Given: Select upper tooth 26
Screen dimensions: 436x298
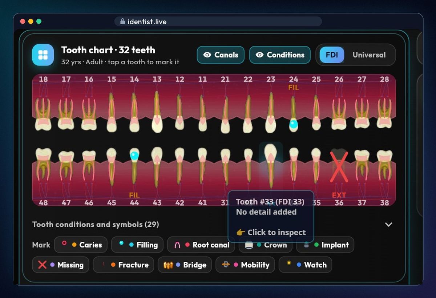Looking at the screenshot, I should point(339,113).
